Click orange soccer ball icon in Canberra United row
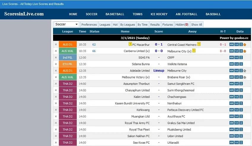This screenshot has width=252, height=146. point(245,51)
